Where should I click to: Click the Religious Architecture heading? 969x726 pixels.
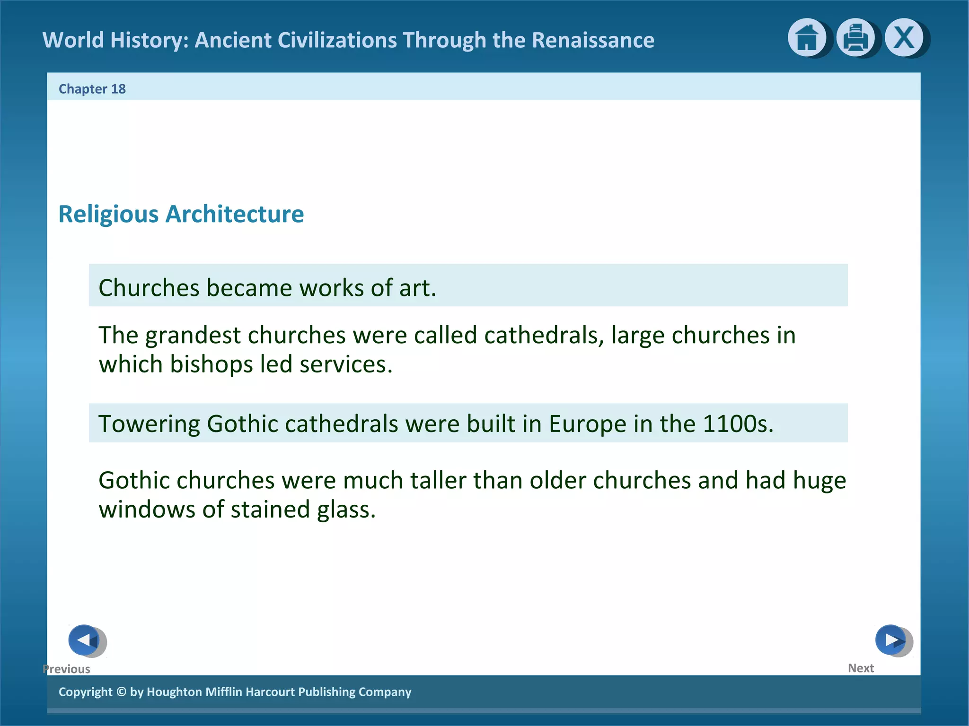tap(181, 214)
